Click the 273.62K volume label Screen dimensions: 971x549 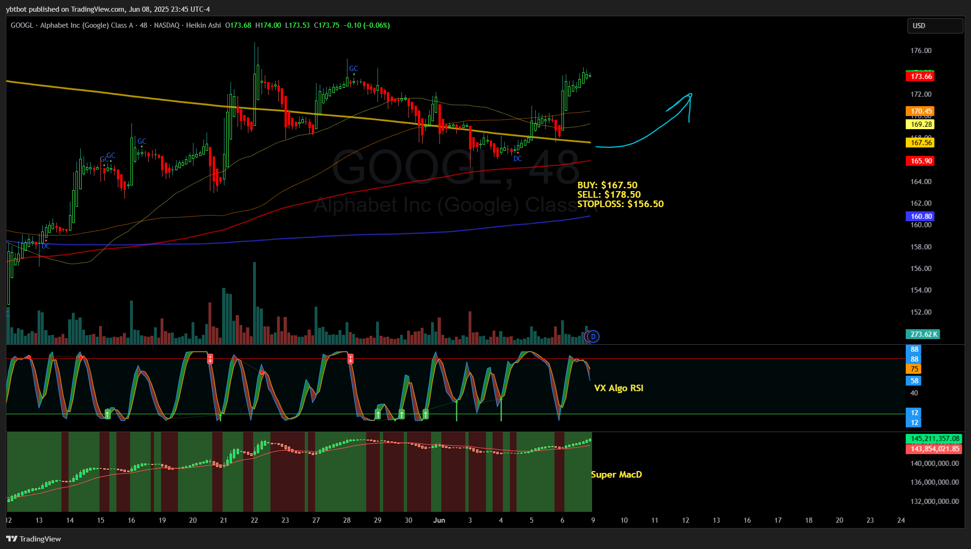923,334
